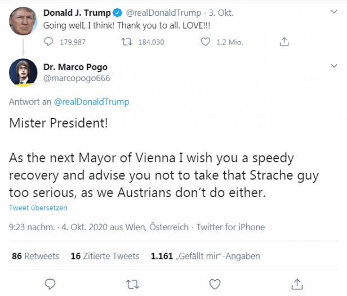This screenshot has height=296, width=347.
Task: Reply to Trump's tweet via comment icon
Action: (50, 41)
